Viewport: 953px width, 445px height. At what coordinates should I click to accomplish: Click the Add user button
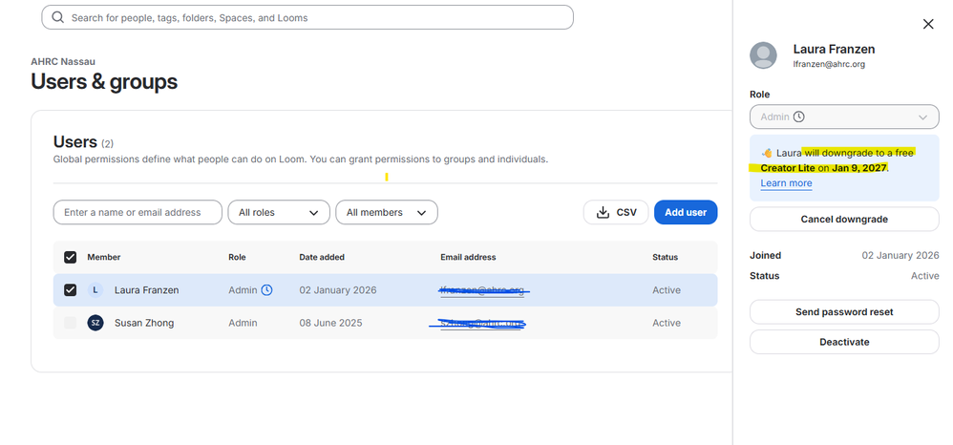[686, 212]
